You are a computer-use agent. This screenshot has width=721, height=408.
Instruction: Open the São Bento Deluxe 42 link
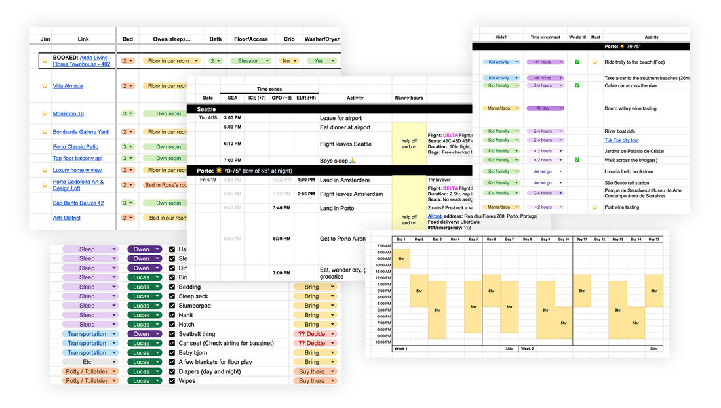[x=78, y=203]
